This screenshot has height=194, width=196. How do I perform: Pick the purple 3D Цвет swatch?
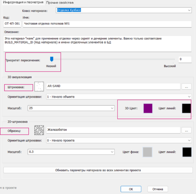point(148,108)
